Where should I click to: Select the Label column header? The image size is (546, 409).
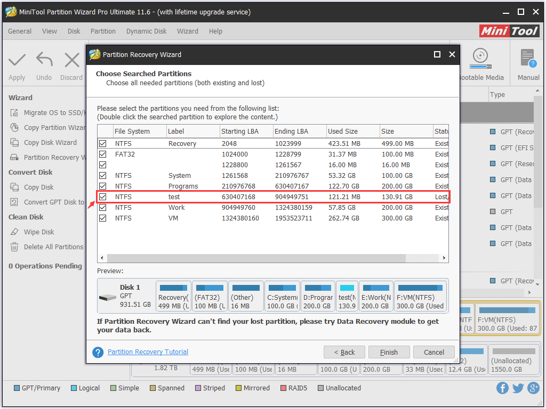pos(193,132)
